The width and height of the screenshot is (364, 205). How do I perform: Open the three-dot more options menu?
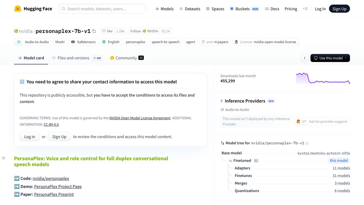(304, 58)
